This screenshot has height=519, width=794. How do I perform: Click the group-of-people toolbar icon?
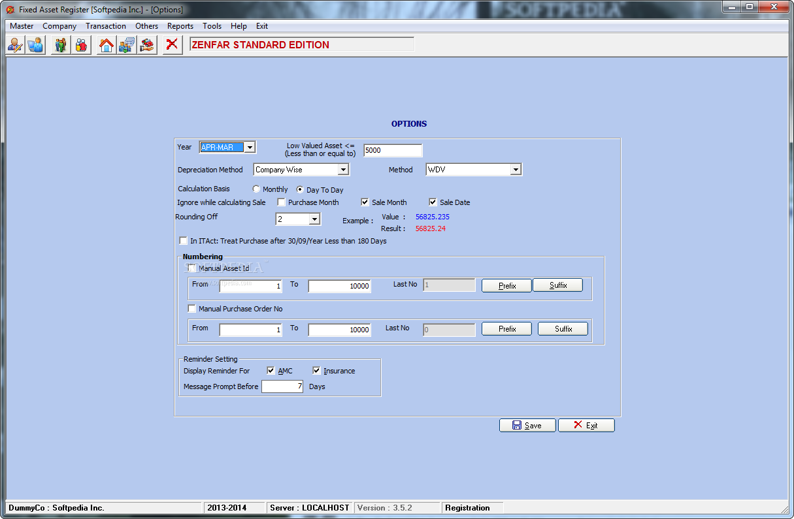click(x=61, y=45)
